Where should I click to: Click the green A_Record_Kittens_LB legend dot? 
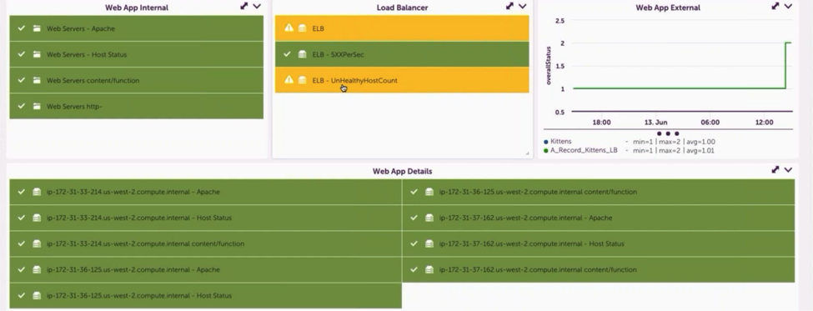click(x=546, y=151)
